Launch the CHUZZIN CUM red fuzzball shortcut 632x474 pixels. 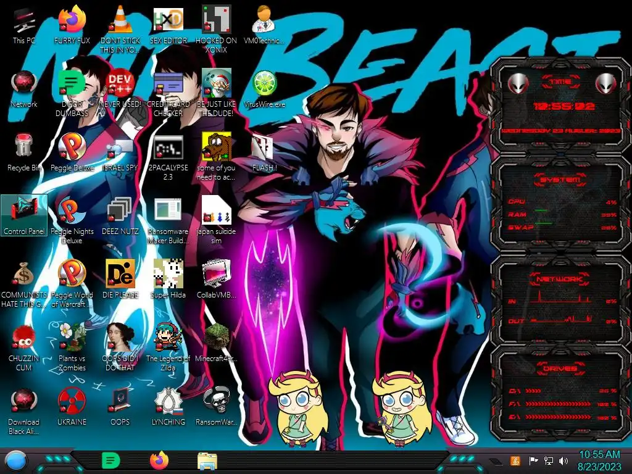(x=24, y=349)
